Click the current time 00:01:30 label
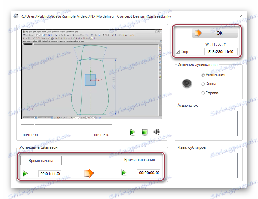This screenshot has width=258, height=199. point(30,135)
